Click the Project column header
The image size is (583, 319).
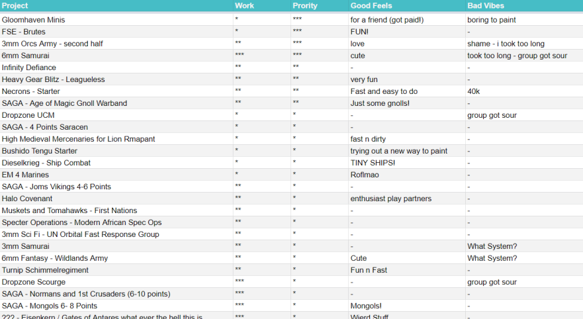point(15,6)
